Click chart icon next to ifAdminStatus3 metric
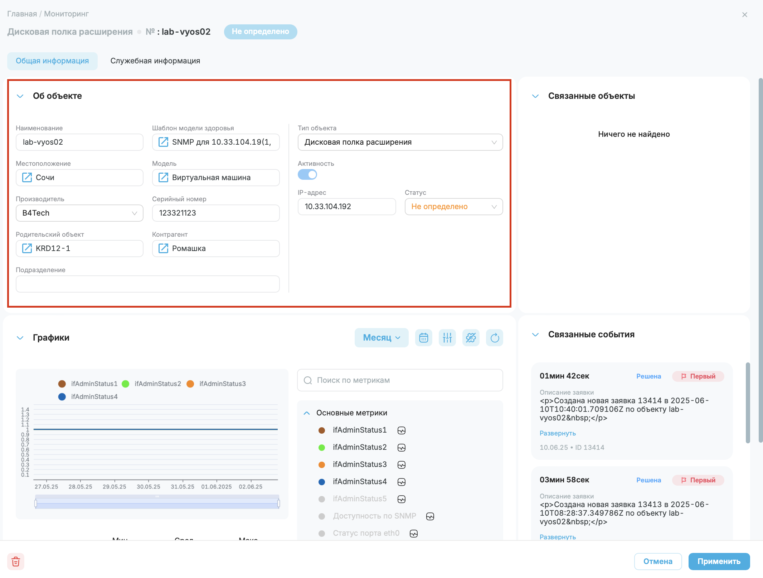763x578 pixels. [402, 465]
